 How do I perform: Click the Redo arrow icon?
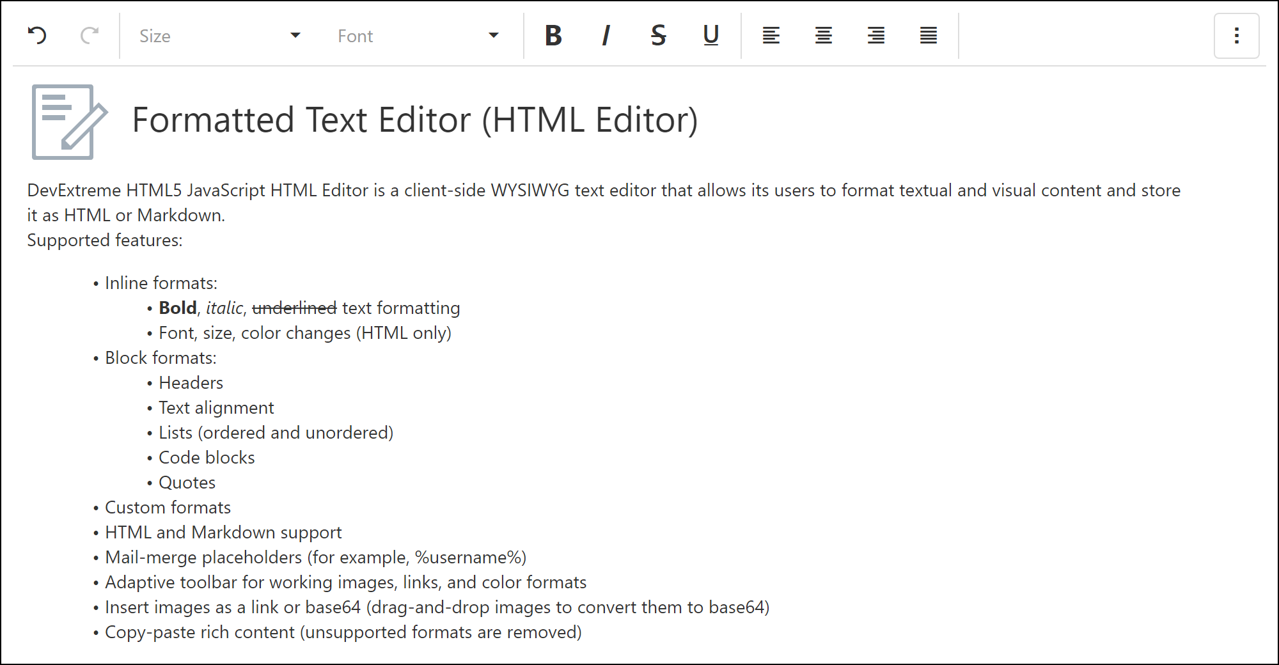click(x=90, y=35)
